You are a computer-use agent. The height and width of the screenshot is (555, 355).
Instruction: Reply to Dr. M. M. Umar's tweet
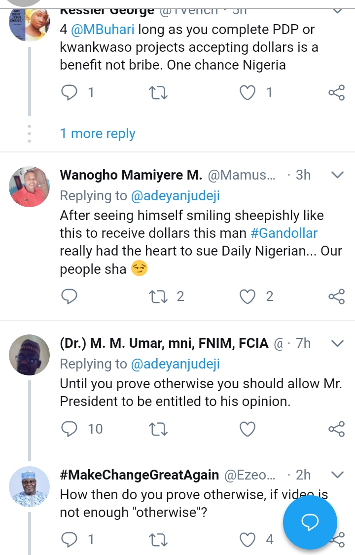70,429
